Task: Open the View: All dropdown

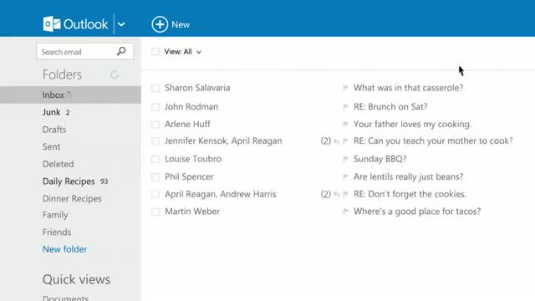Action: tap(182, 52)
